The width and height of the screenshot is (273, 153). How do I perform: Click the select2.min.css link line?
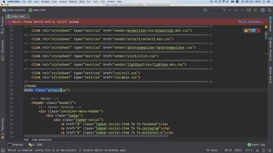pos(102,39)
